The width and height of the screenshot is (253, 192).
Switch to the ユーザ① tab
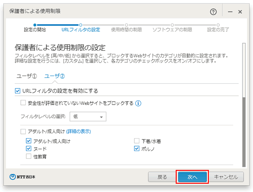click(x=27, y=76)
